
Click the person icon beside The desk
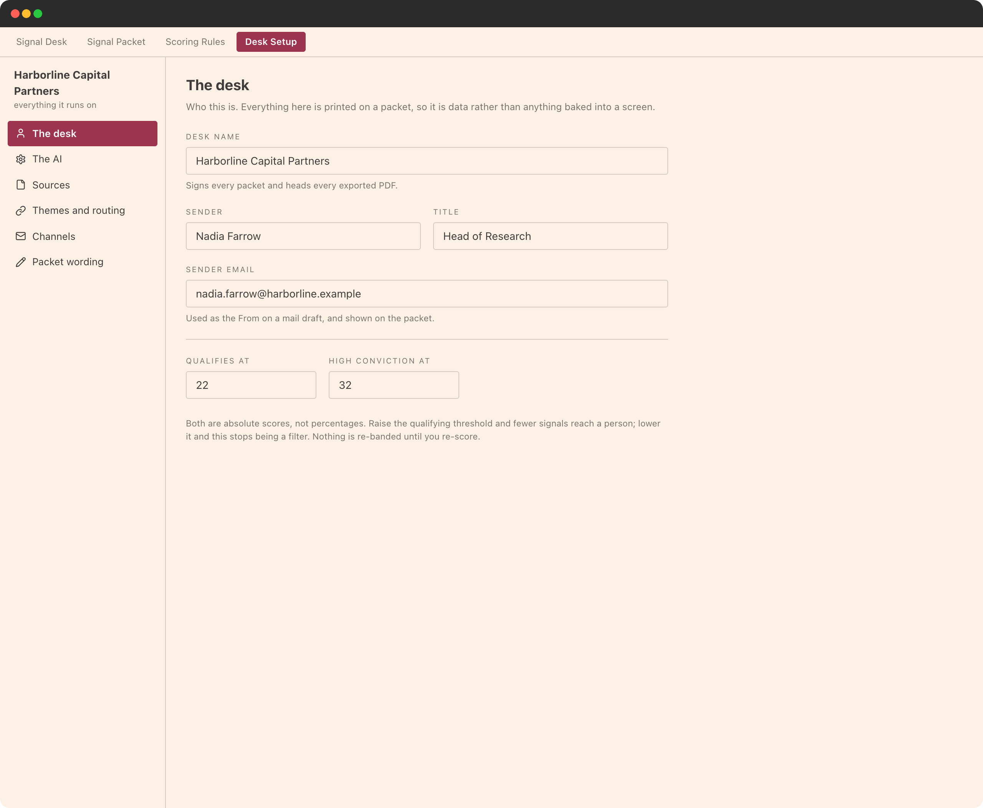(x=20, y=134)
